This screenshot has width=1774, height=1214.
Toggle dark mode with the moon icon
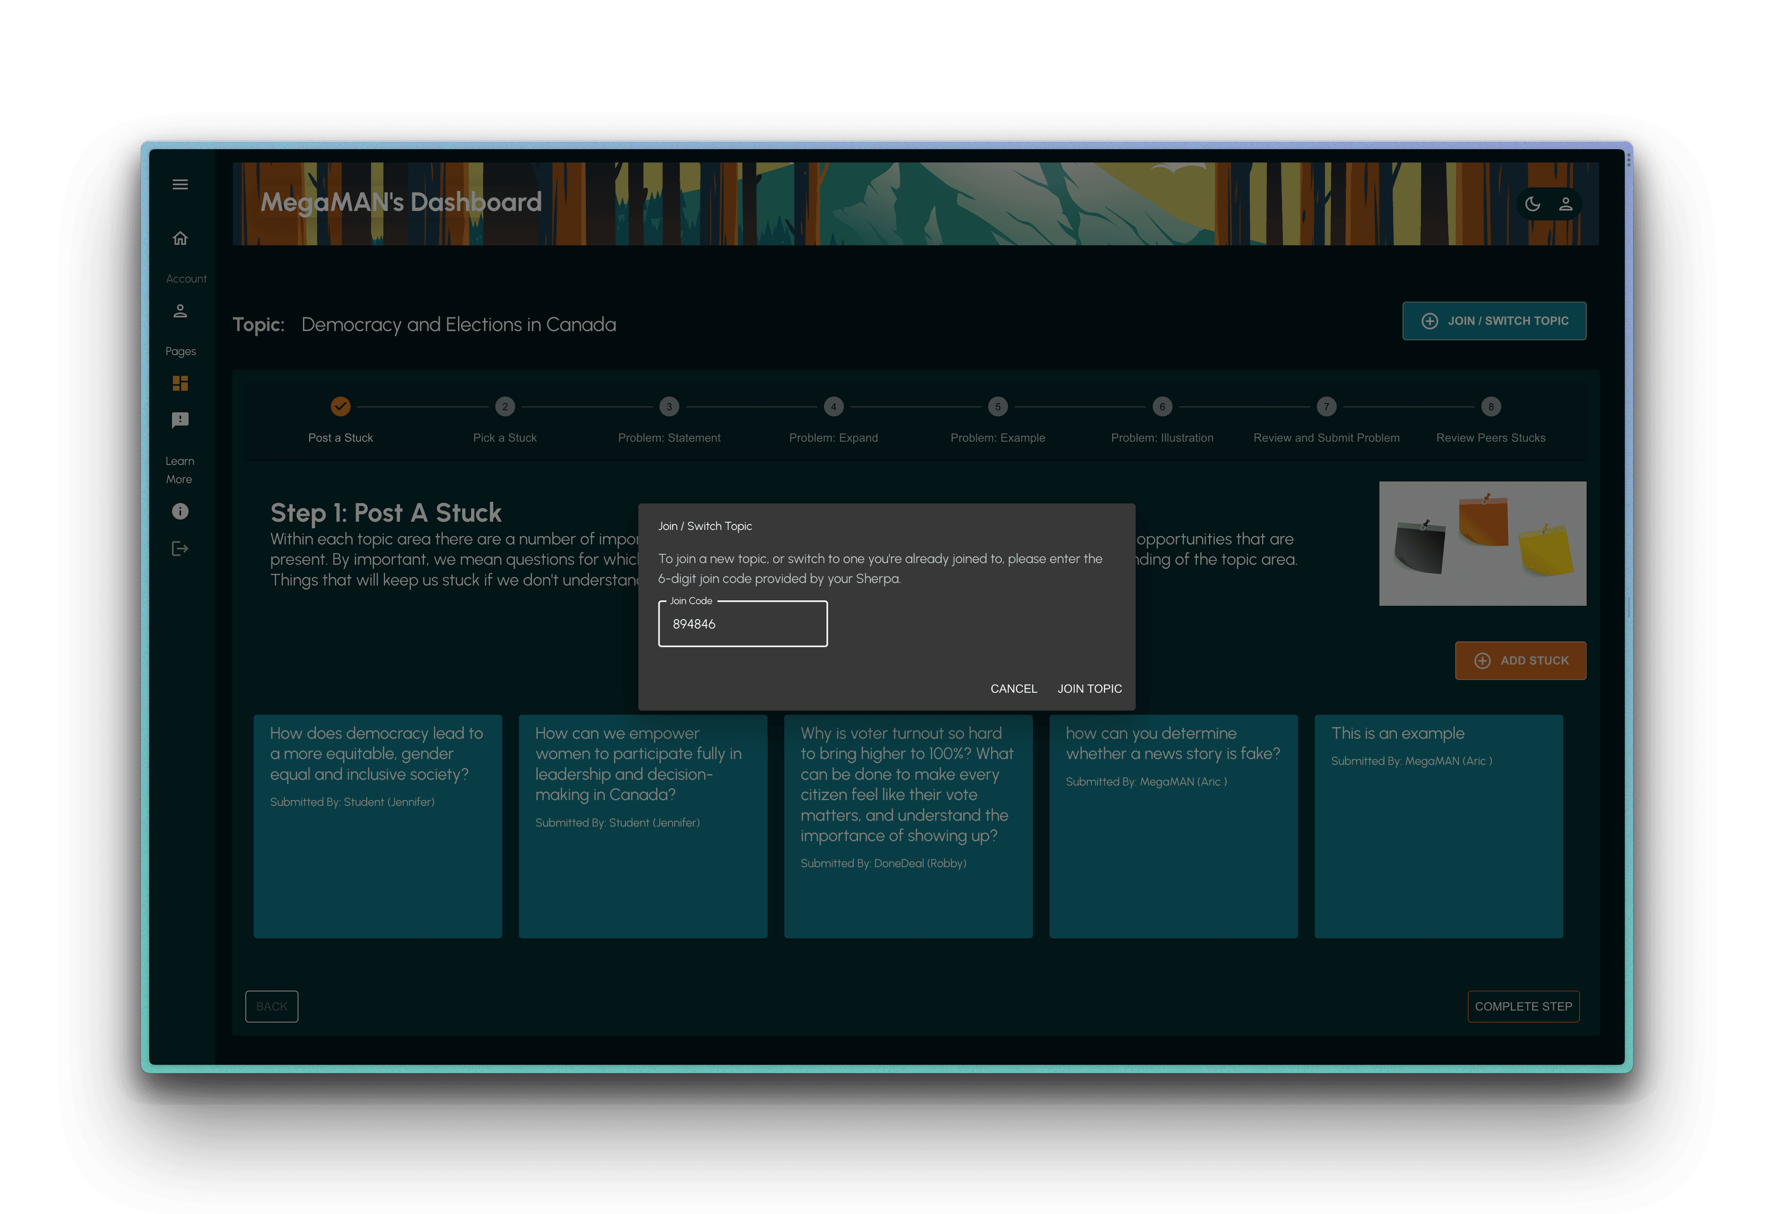pos(1532,204)
